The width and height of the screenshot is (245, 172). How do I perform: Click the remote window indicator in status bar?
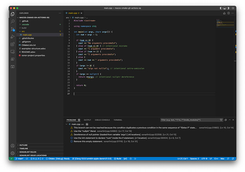tap(11, 159)
